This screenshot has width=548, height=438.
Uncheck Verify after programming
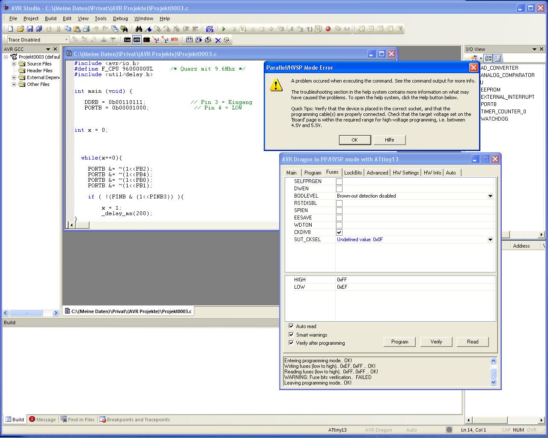(291, 343)
